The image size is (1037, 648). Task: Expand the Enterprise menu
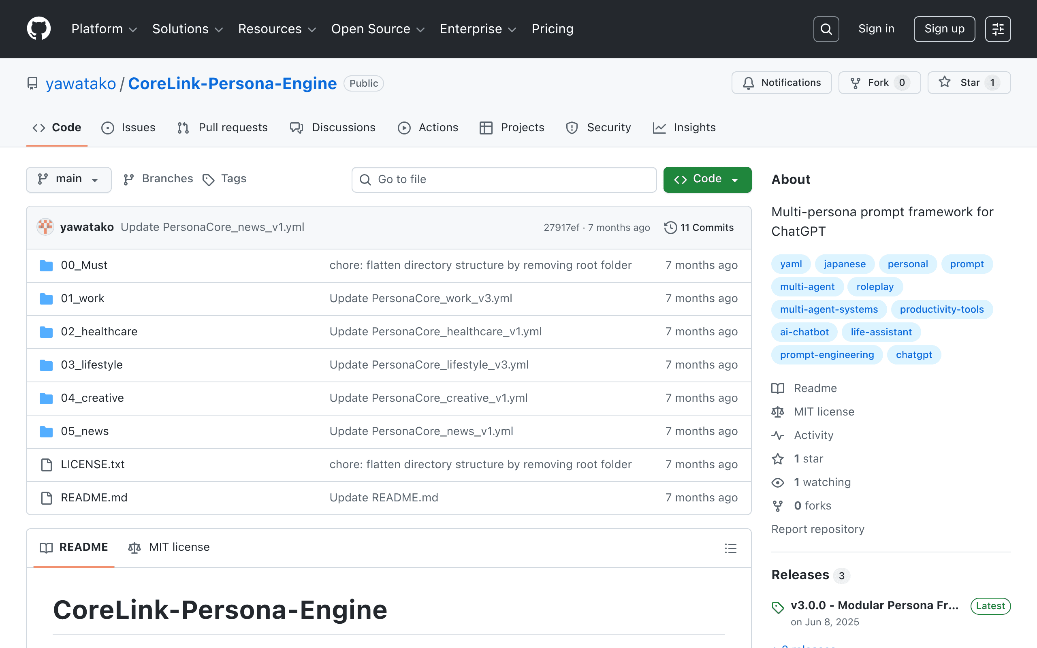click(478, 29)
